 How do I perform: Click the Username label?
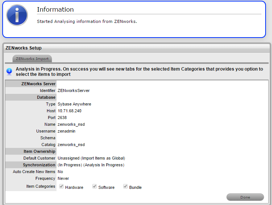[46, 131]
